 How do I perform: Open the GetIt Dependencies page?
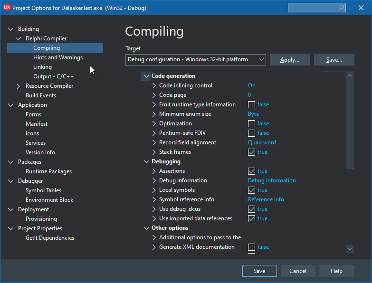[50, 238]
